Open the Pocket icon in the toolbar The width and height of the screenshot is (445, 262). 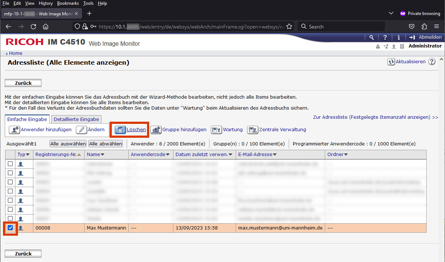pyautogui.click(x=412, y=27)
